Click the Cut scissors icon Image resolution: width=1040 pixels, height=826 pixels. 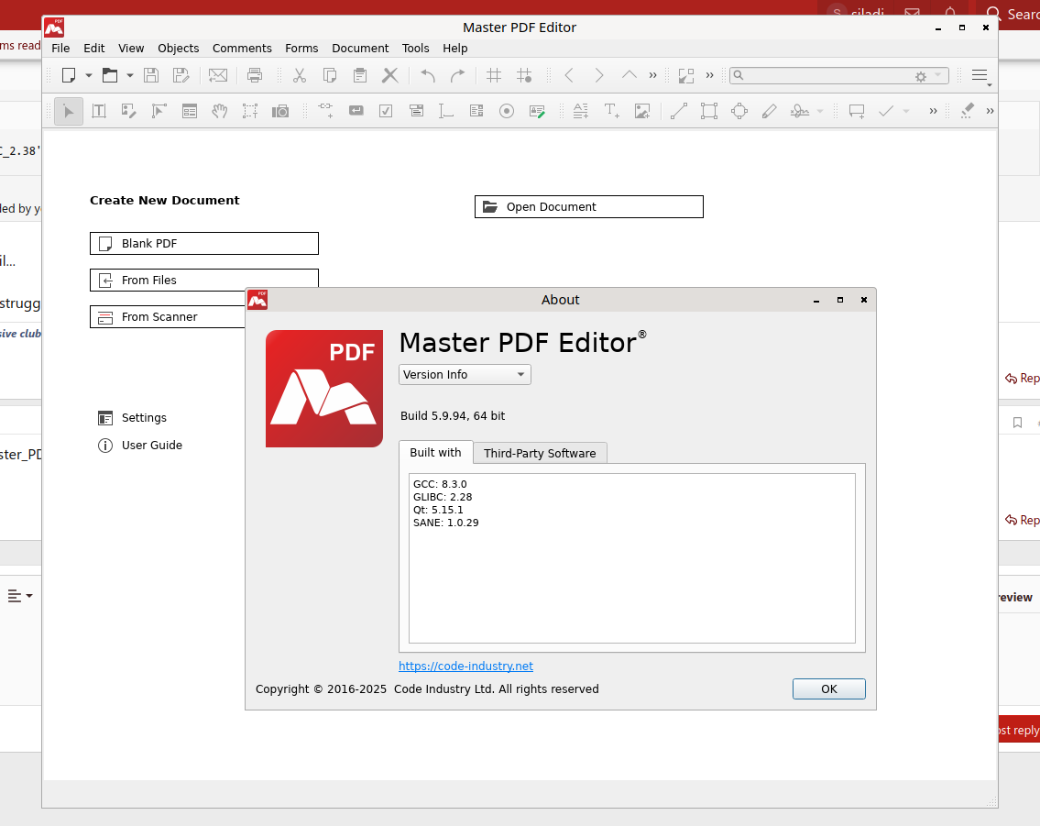pyautogui.click(x=299, y=75)
